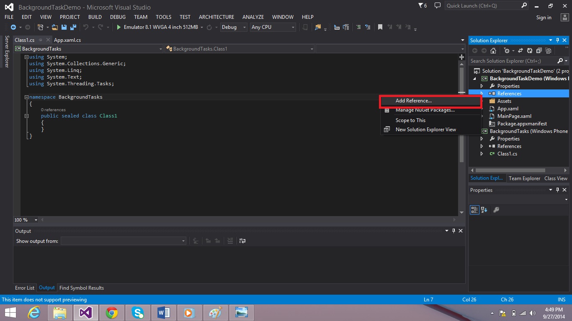Sort properties alphabetically in Properties panel
572x321 pixels.
click(x=484, y=210)
